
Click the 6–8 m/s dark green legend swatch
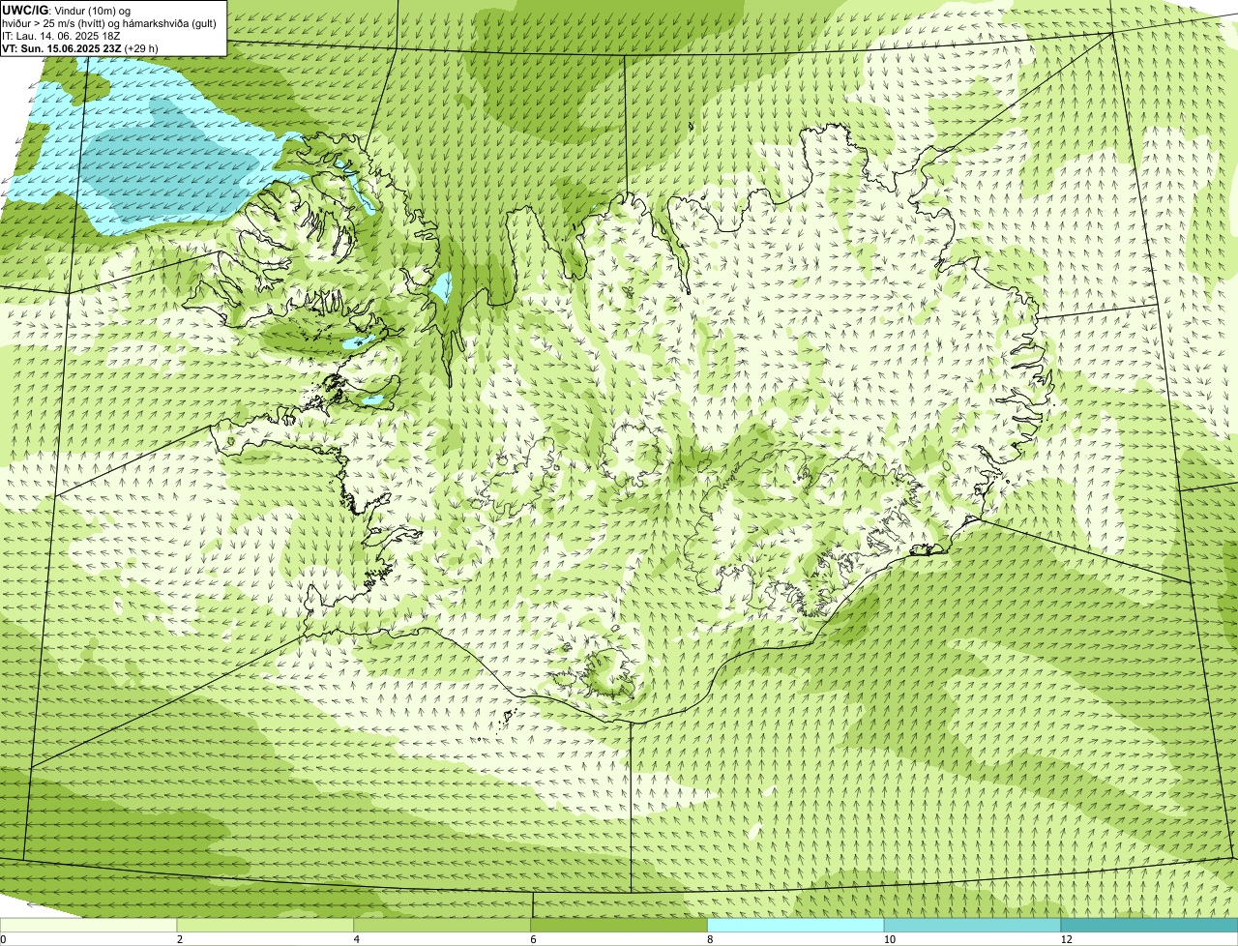click(x=620, y=925)
